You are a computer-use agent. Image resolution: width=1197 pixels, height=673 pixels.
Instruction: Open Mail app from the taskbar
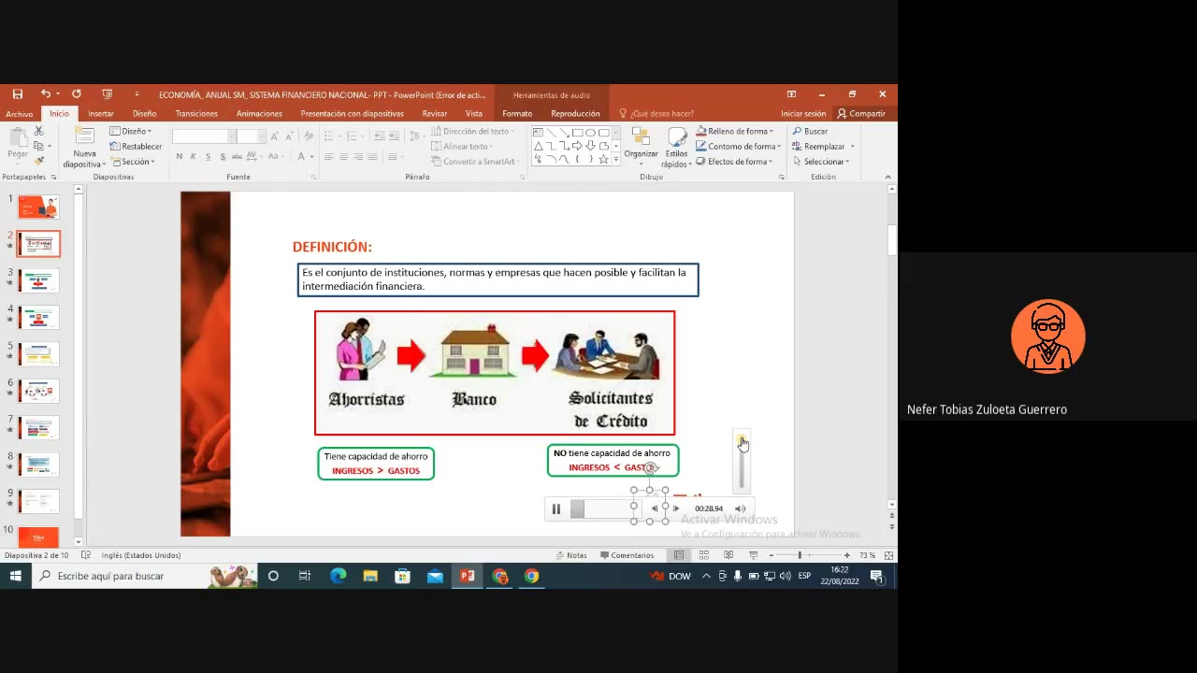[435, 576]
